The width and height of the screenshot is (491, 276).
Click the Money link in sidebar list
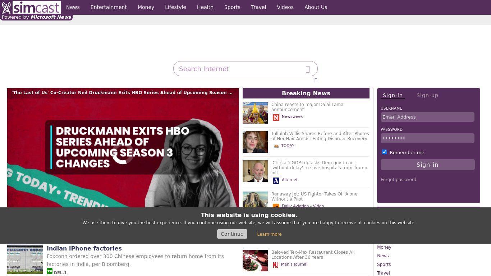384,247
